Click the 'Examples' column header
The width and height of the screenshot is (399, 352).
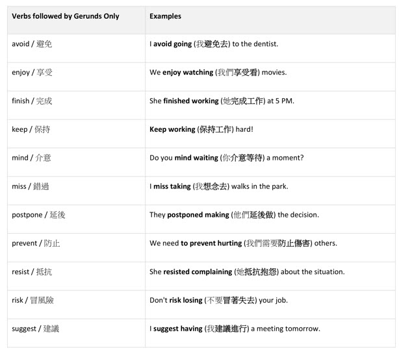pos(166,16)
